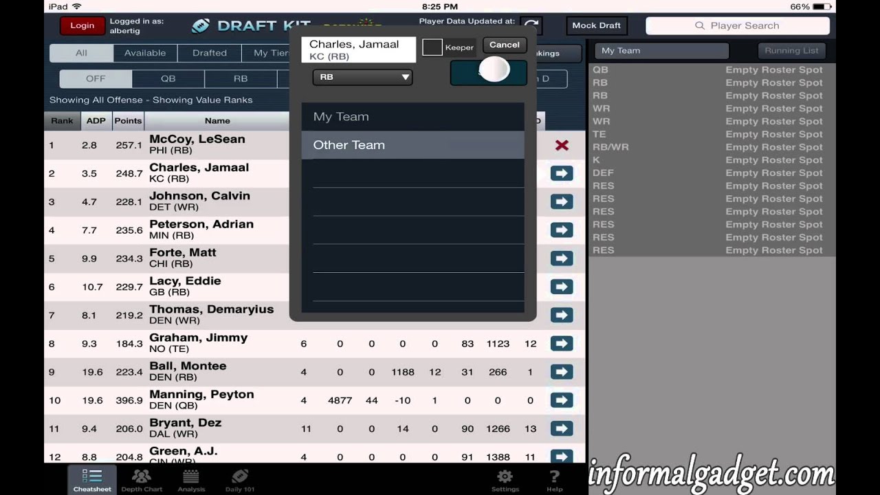
Task: Open the Depth Chart section
Action: point(142,480)
